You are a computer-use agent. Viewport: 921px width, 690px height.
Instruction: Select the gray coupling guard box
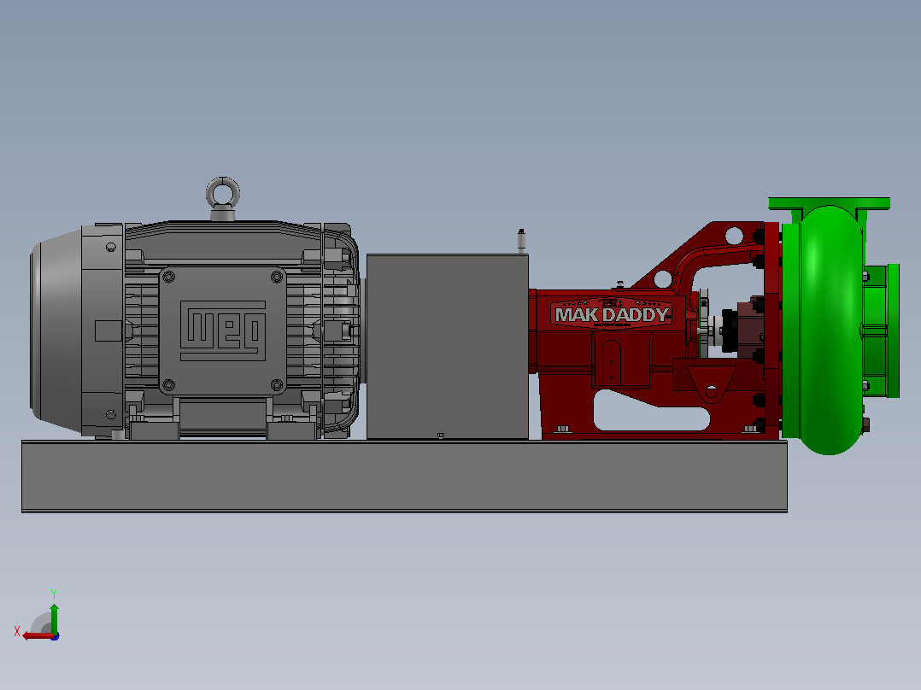click(x=448, y=347)
